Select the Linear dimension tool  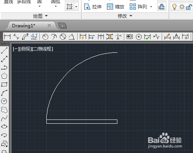(x=7, y=37)
